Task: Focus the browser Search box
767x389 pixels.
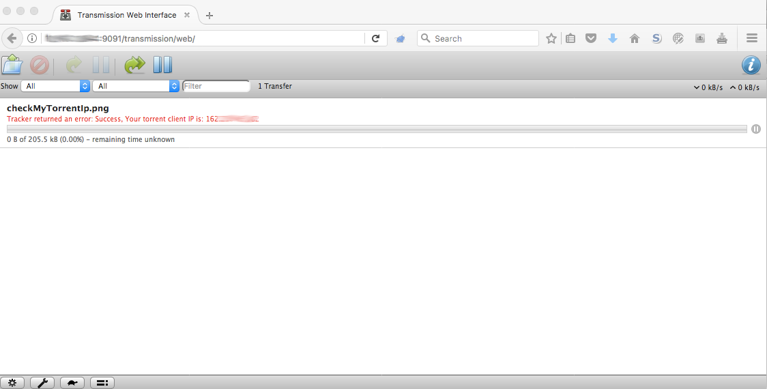Action: pos(478,38)
